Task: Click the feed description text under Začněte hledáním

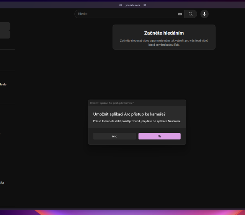Action: 164,43
